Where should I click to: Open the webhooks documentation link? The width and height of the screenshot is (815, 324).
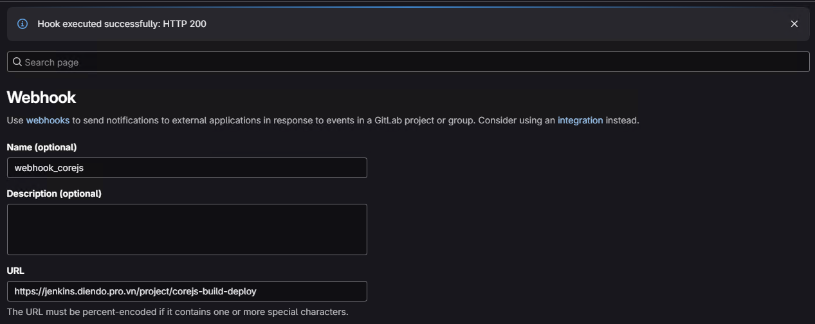[48, 120]
